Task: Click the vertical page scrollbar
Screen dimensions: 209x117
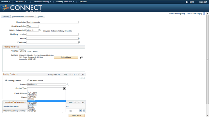Action: click(x=208, y=59)
